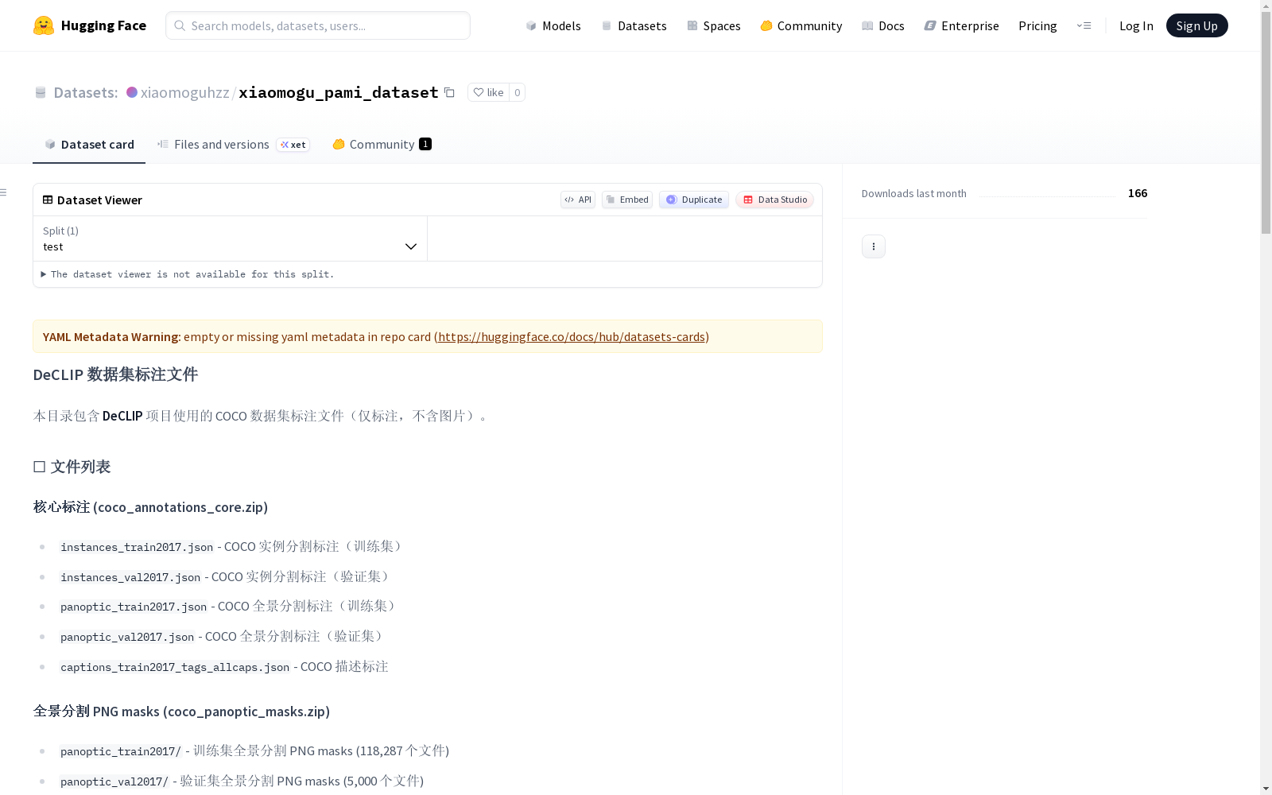Open the Models page

553,25
